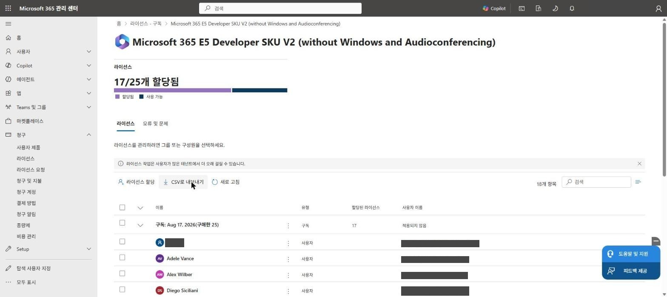Select the 라이선스 tab
The image size is (667, 297).
125,124
